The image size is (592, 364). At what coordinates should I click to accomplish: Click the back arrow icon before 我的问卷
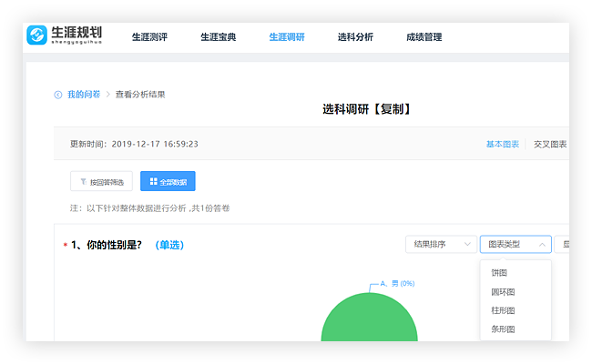58,95
